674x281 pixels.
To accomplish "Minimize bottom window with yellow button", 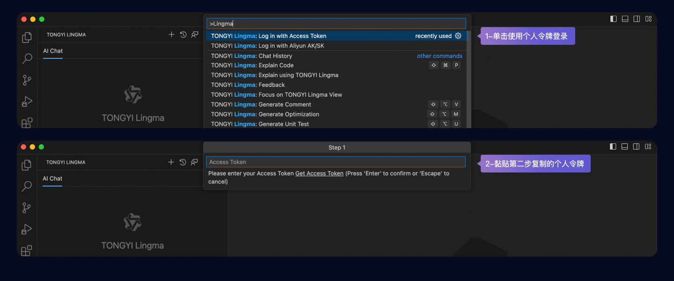I will coord(32,147).
